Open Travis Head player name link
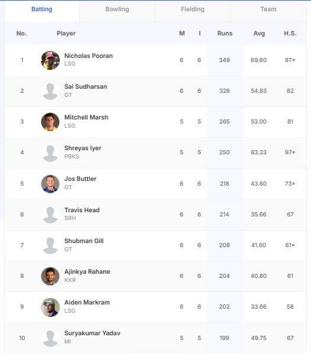This screenshot has width=311, height=353. click(x=82, y=210)
